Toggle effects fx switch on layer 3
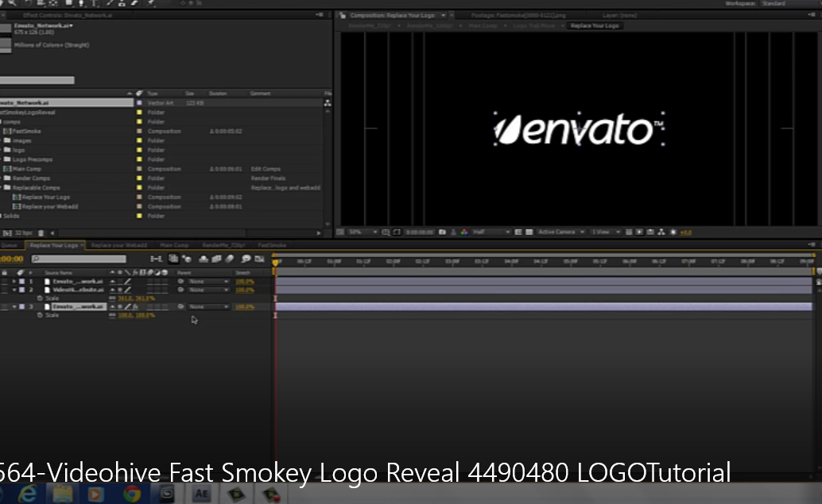The image size is (822, 504). (x=135, y=306)
